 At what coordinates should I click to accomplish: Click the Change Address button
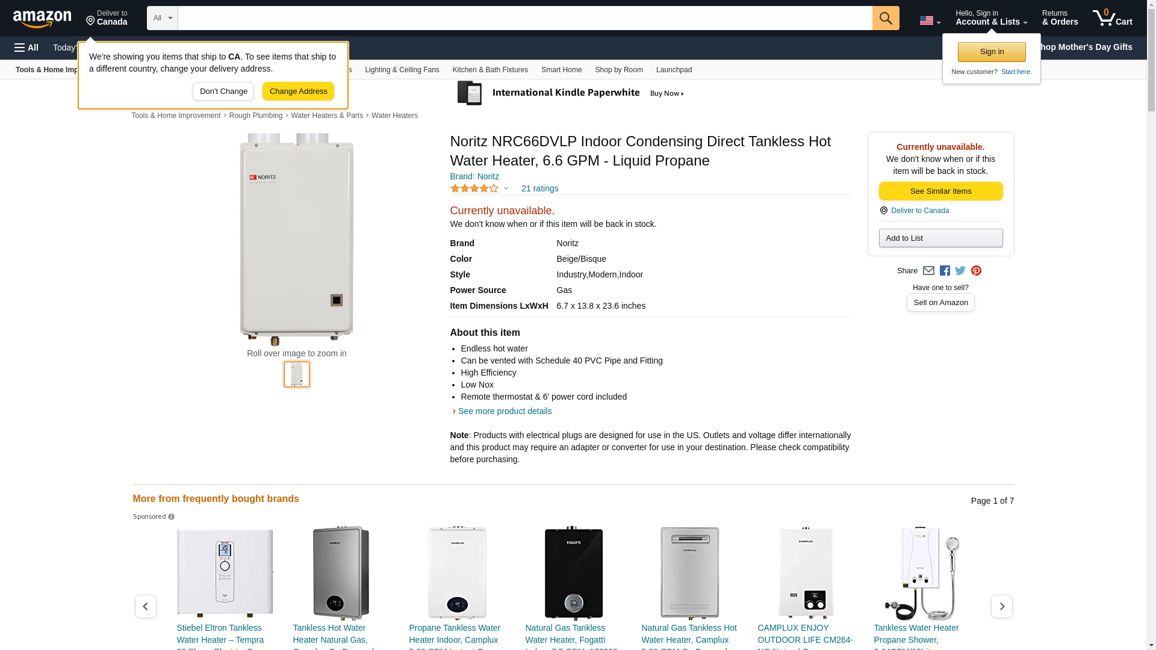pos(298,91)
